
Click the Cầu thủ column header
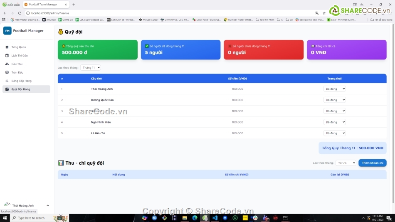(96, 79)
